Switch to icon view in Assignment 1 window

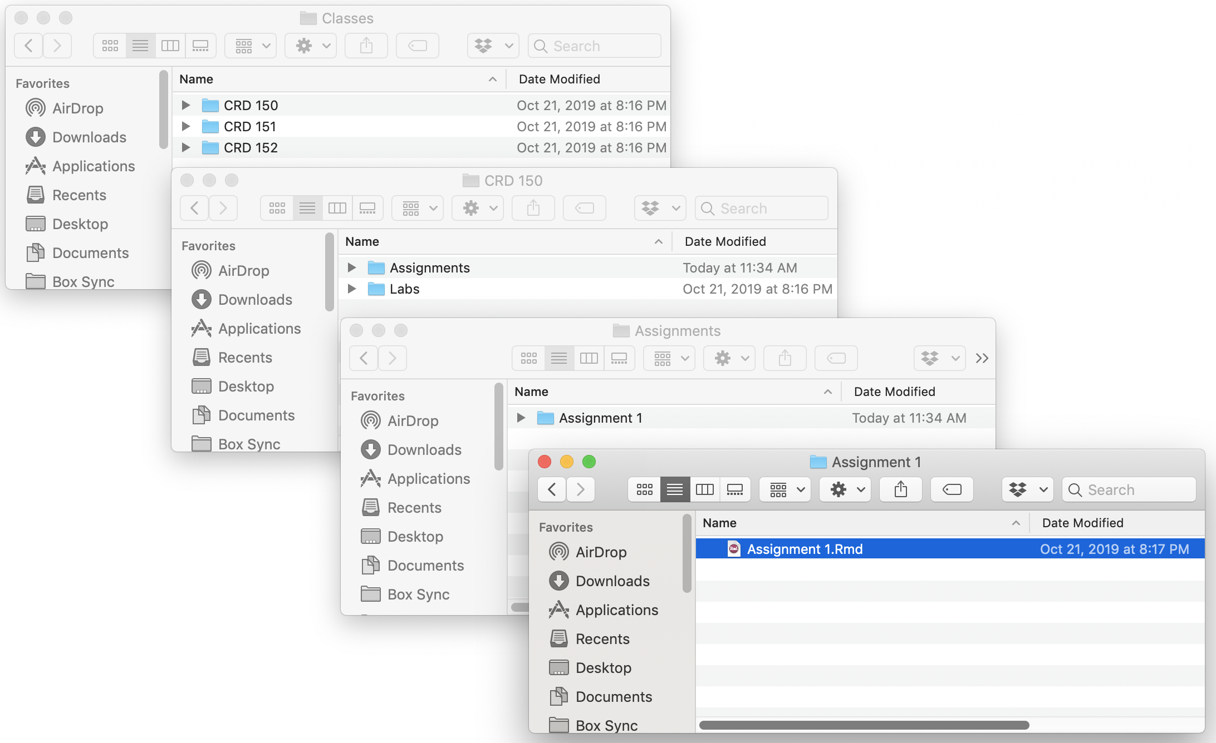644,489
